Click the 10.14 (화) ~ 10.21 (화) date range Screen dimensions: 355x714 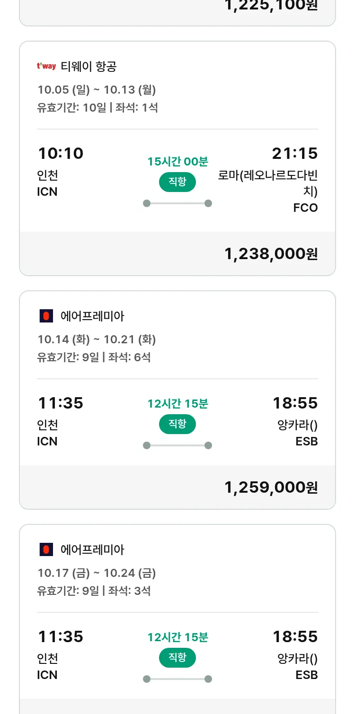97,339
